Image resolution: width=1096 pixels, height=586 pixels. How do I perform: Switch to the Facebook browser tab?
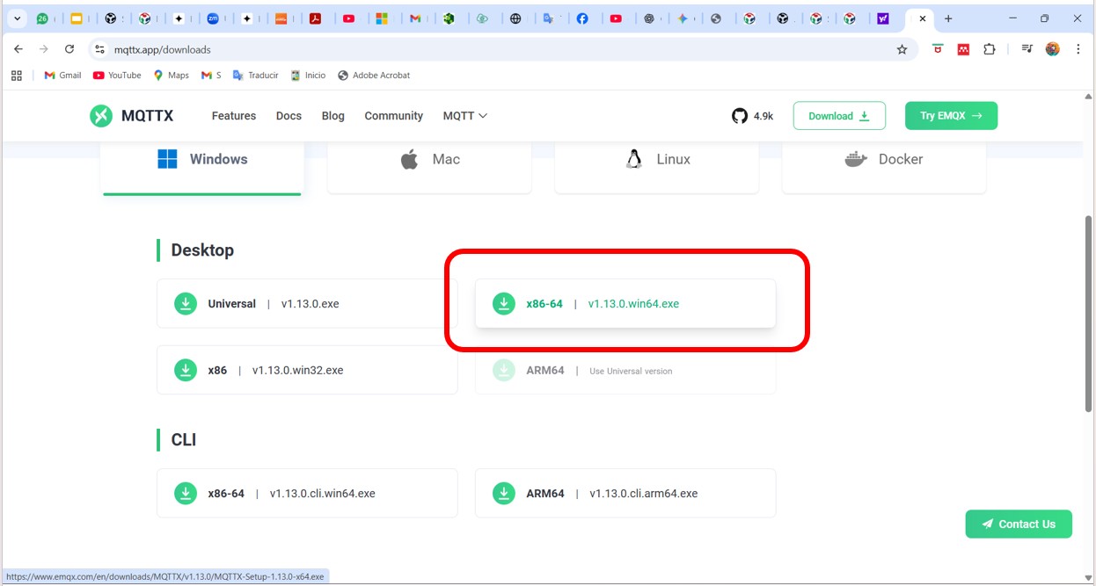tap(582, 18)
